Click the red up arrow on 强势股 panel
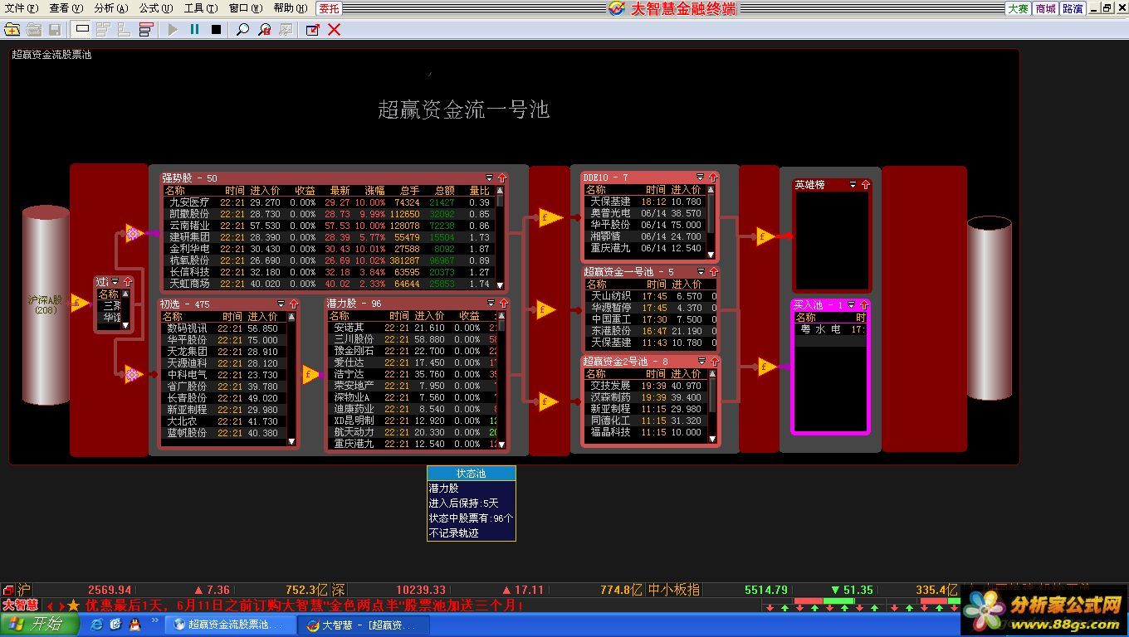Screen dimensions: 1129x637 [501, 177]
